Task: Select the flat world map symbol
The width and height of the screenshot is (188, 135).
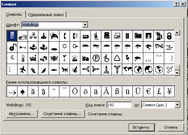Action: click(127, 70)
